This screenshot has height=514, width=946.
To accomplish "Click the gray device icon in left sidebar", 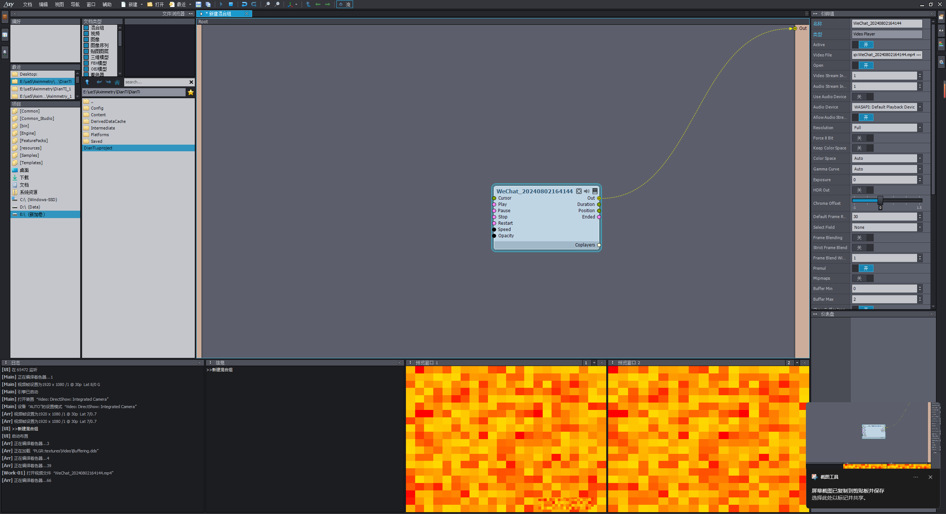I will (5, 52).
